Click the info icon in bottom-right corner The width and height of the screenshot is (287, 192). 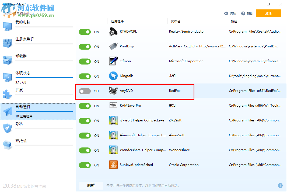[x=280, y=186]
